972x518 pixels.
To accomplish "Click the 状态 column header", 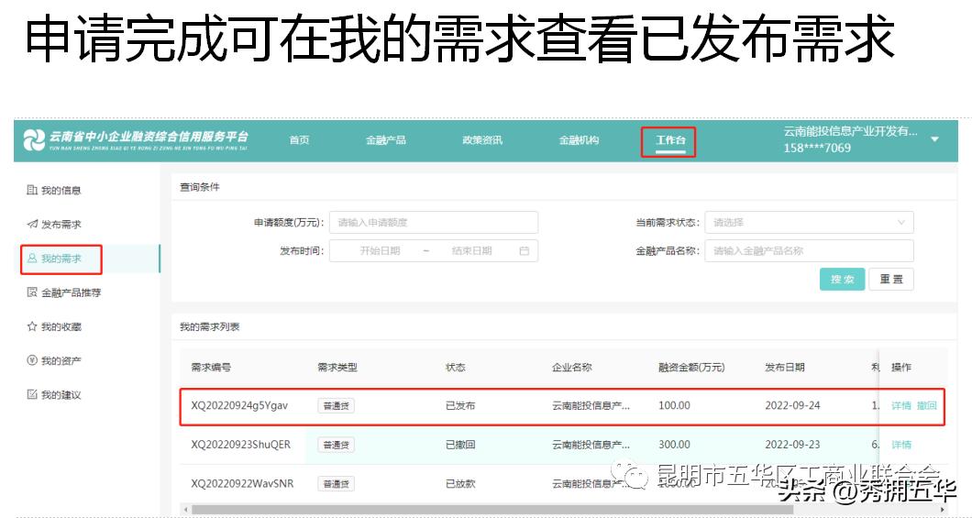I will point(456,368).
